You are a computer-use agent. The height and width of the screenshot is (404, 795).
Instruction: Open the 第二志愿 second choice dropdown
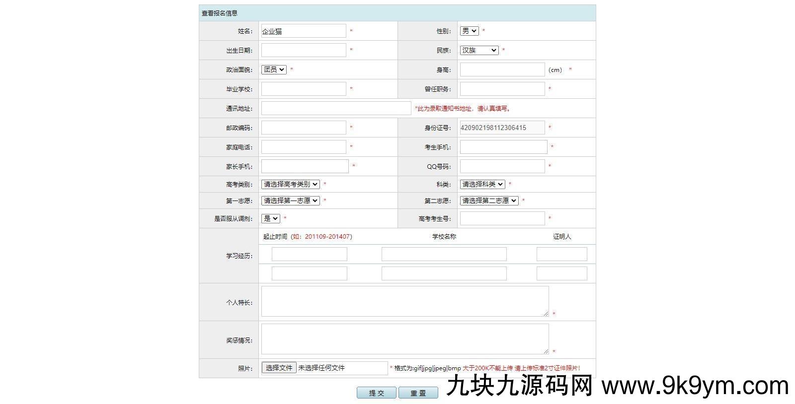489,201
